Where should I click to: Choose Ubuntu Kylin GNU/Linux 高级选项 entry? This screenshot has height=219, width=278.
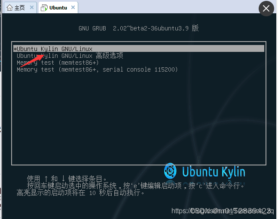70,56
